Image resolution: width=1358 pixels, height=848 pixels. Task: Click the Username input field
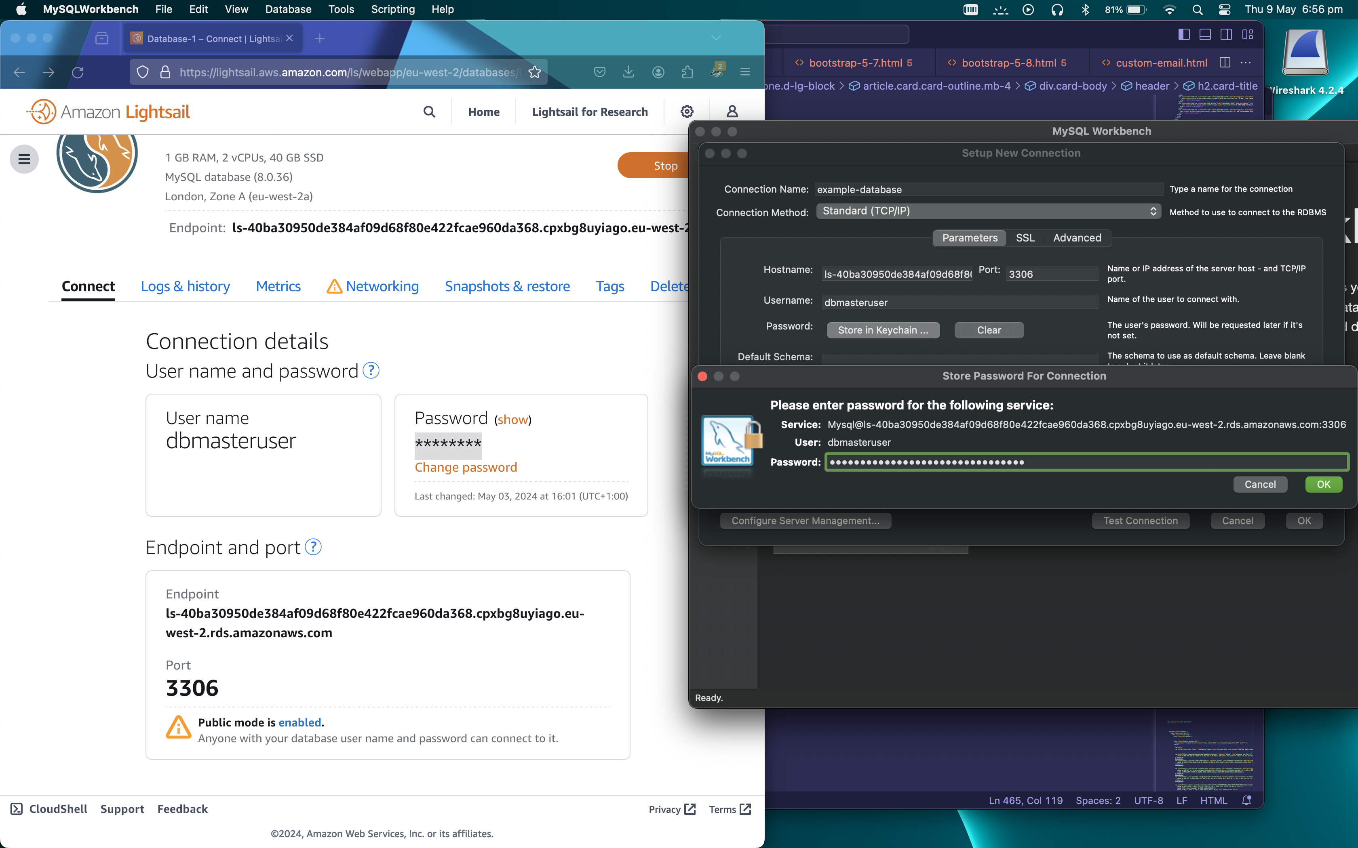click(x=959, y=302)
